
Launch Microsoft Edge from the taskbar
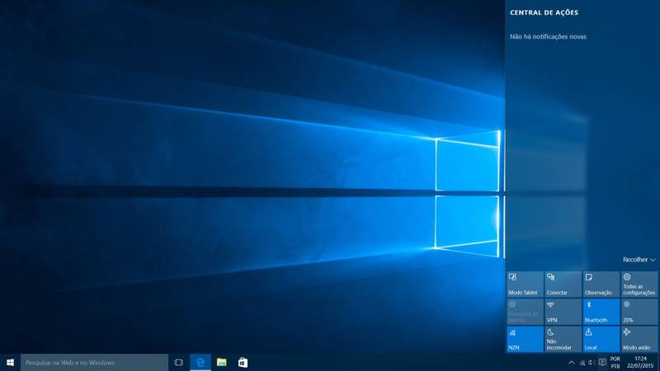point(200,362)
